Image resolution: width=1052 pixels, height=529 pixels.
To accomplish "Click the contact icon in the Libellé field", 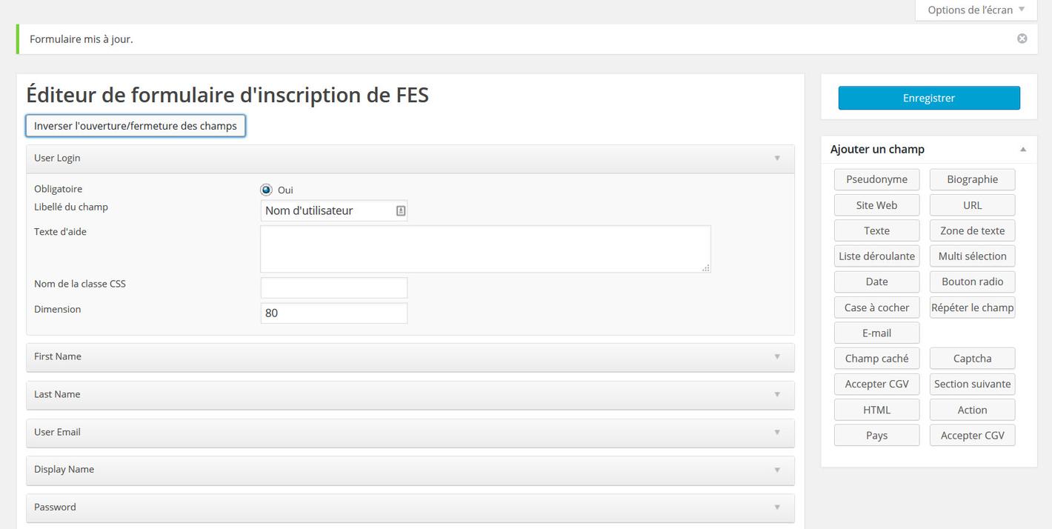I will (400, 211).
